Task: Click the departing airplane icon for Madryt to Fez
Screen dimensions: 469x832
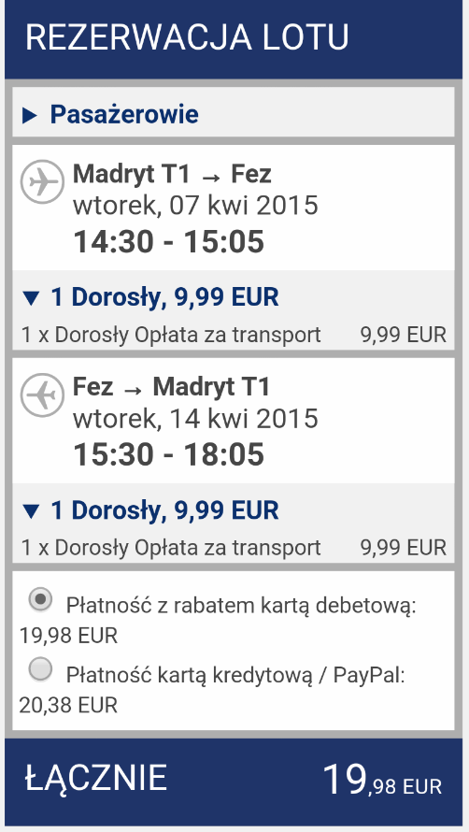Action: point(42,181)
